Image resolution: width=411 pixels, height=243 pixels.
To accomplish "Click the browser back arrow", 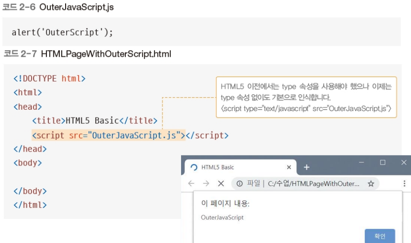I will 191,183.
